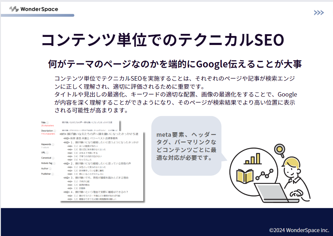Click the line graph icon
This screenshot has width=333, height=236.
pos(265,174)
